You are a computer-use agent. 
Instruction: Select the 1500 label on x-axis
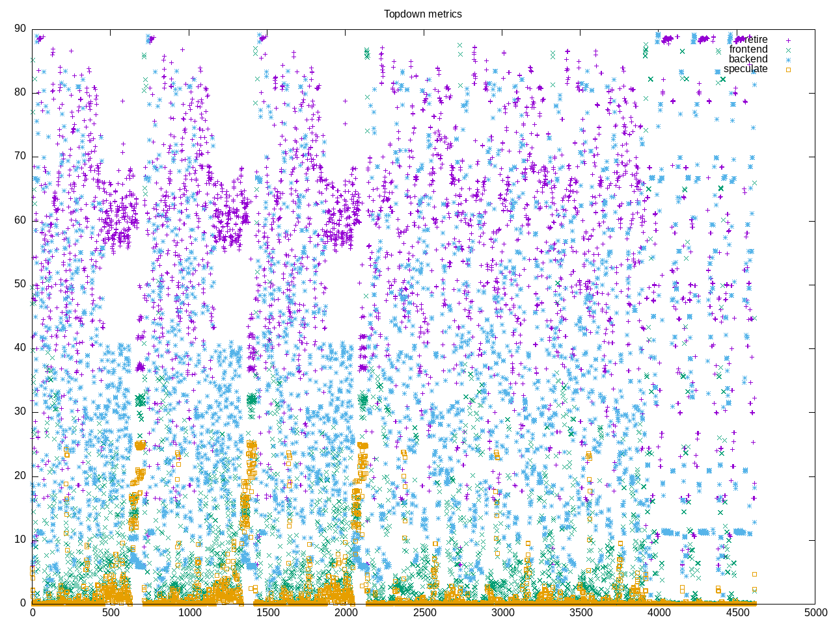tap(267, 612)
